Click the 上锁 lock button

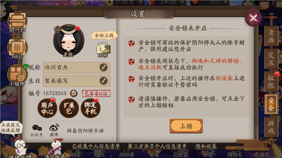186,126
